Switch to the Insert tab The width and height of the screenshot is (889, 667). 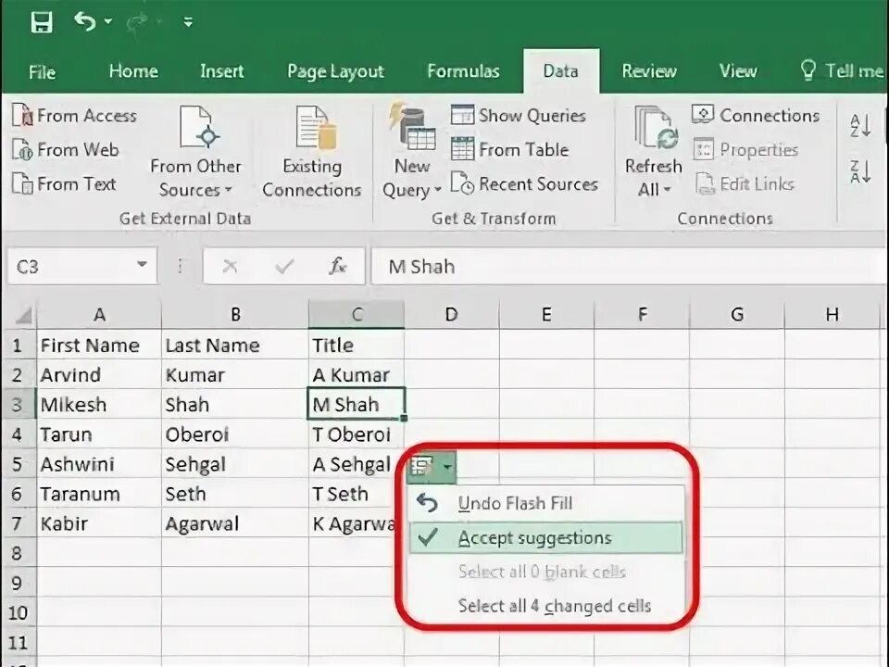point(221,71)
